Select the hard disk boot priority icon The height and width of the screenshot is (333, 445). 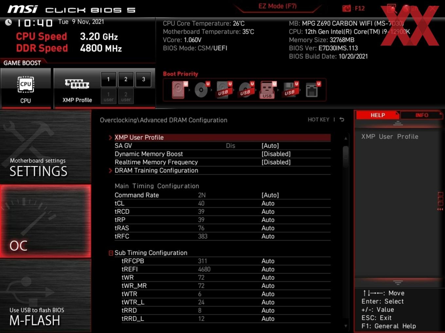pos(179,89)
